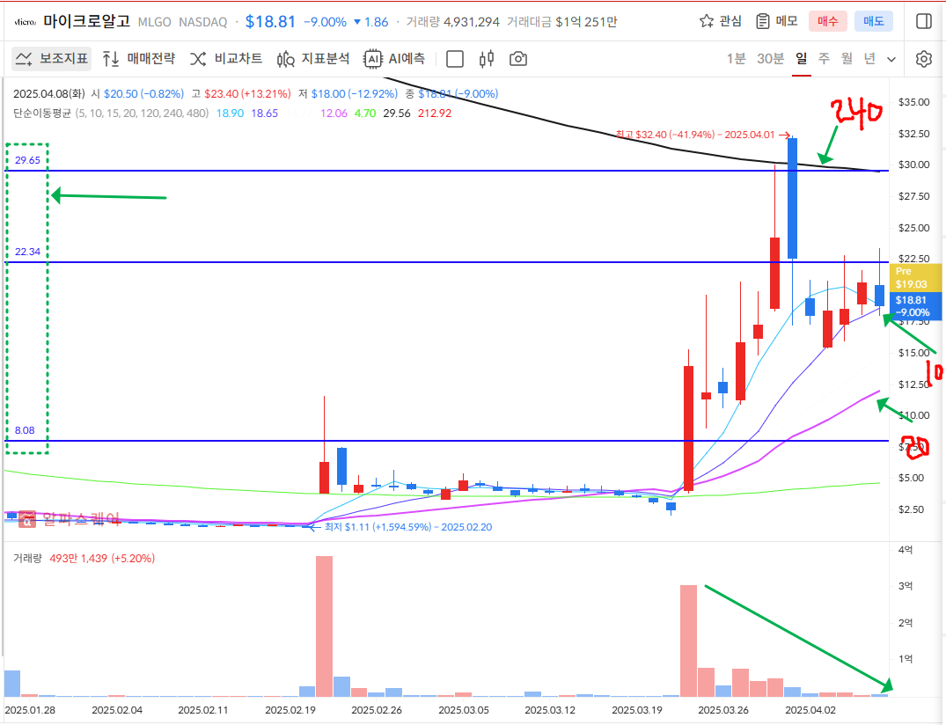Click the $25.00 price axis label
946x725 pixels.
coord(914,228)
